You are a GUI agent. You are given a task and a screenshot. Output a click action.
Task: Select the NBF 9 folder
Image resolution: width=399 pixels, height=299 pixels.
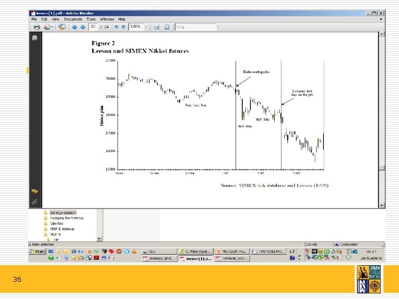[x=55, y=234]
